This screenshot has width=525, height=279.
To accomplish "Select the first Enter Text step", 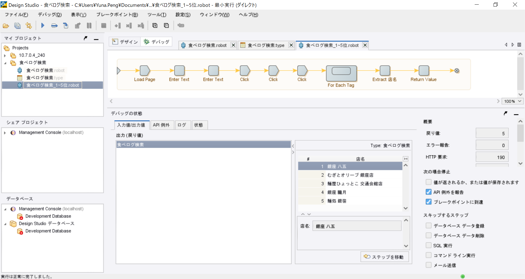I will click(179, 71).
